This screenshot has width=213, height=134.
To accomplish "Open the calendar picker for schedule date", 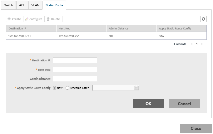I will pyautogui.click(x=136, y=88).
